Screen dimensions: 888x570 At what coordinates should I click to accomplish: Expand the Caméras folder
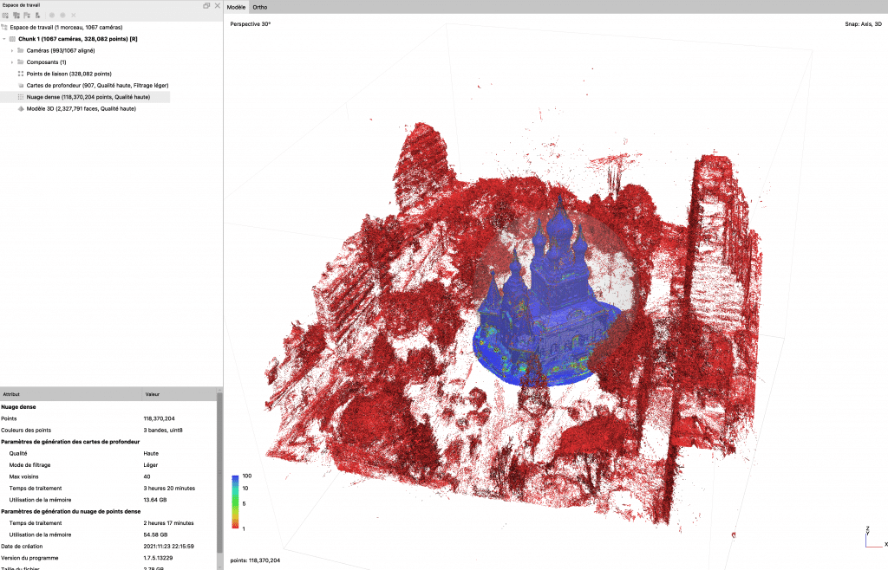click(12, 50)
